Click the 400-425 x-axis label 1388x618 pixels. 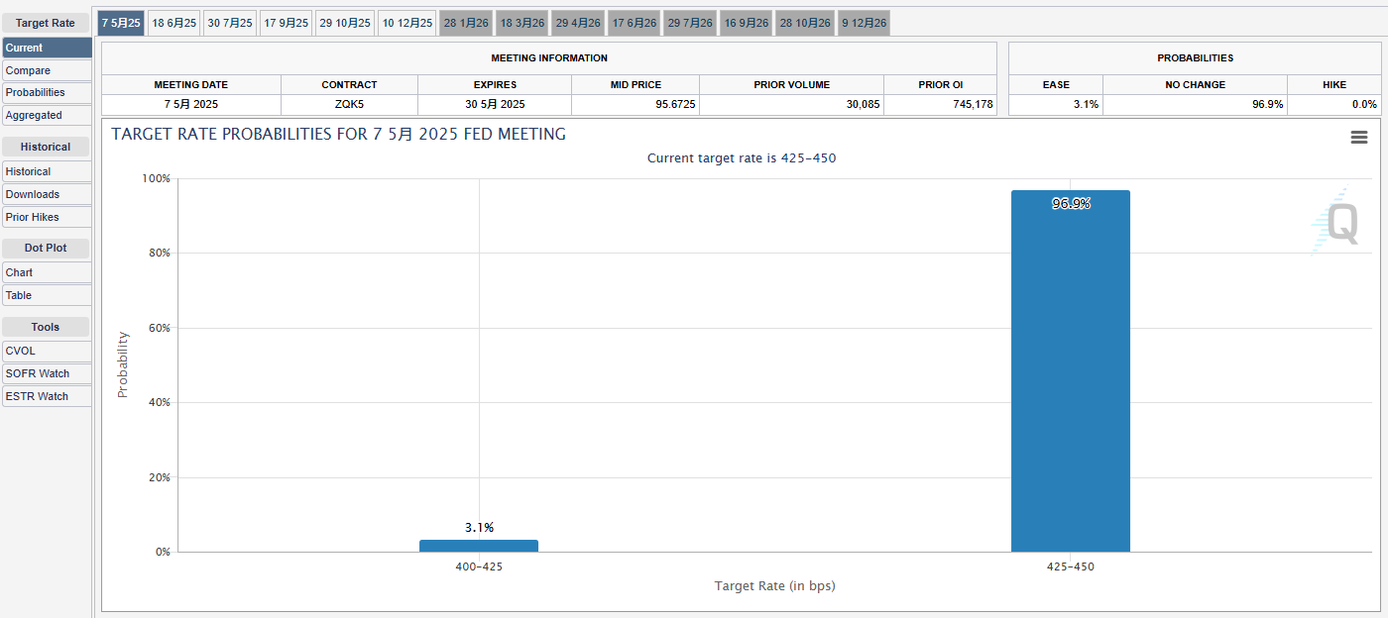[479, 567]
